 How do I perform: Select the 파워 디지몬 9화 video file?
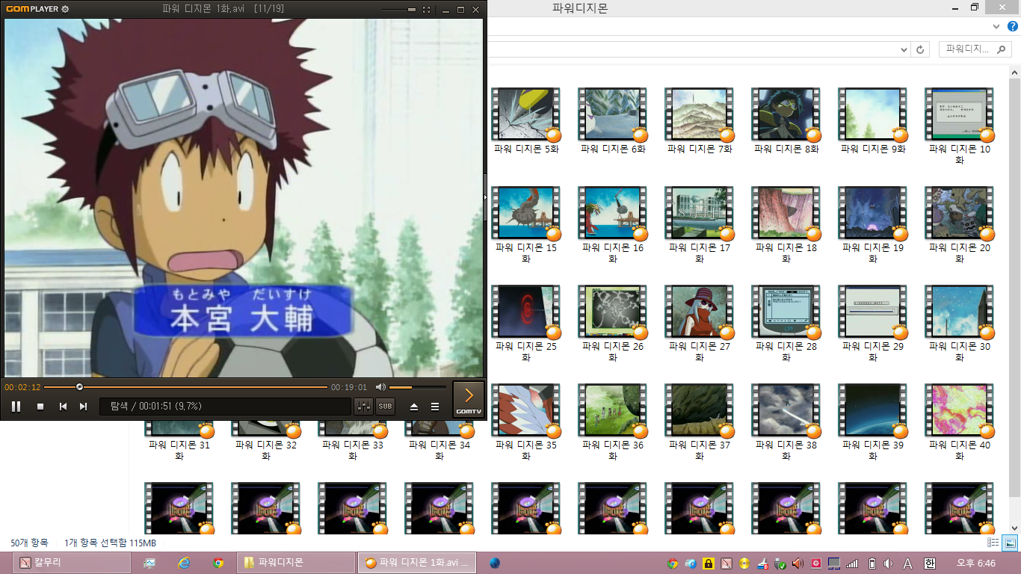873,120
